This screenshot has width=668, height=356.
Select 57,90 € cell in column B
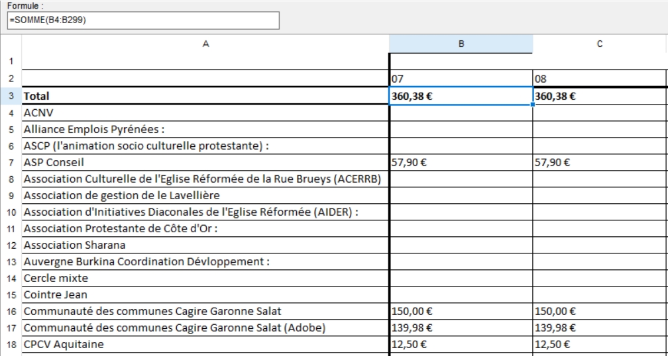(x=461, y=162)
